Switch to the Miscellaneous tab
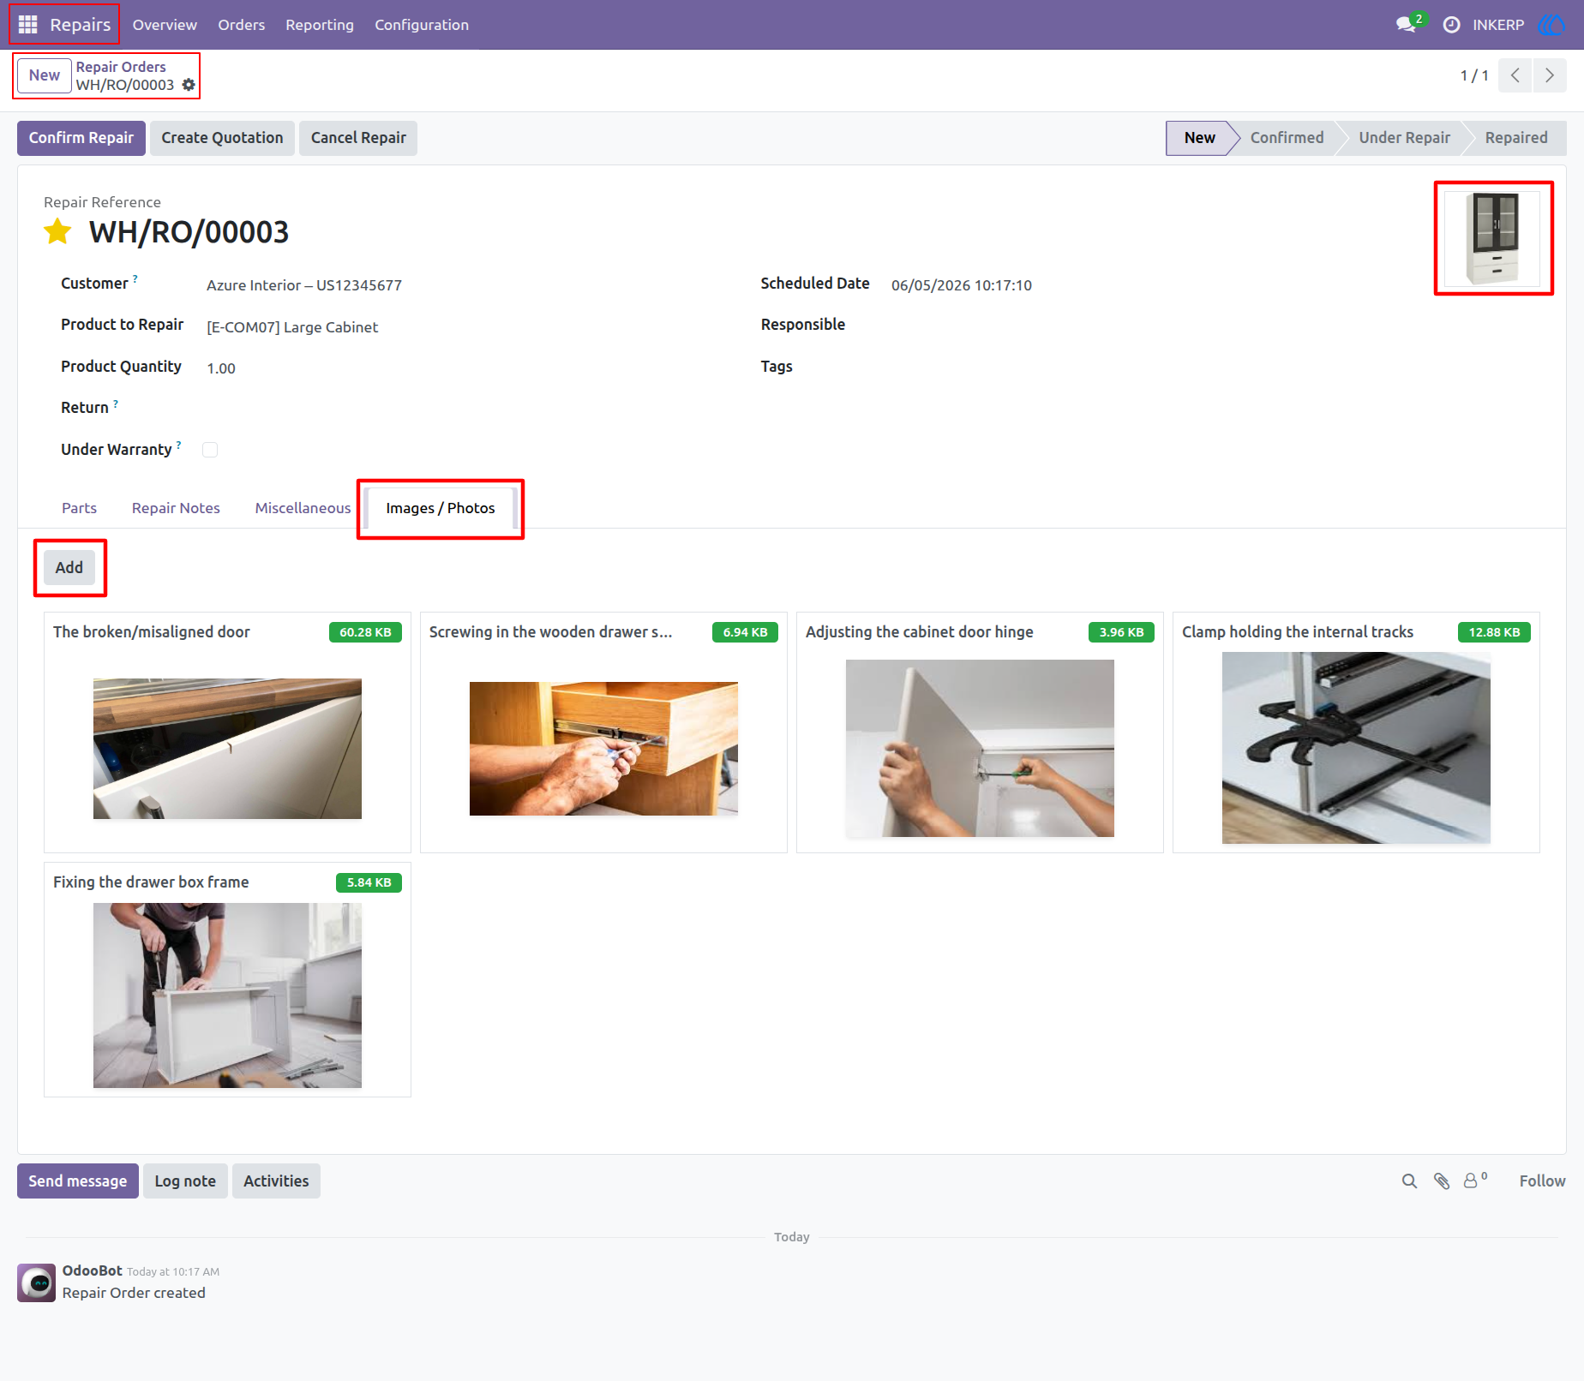Viewport: 1584px width, 1381px height. click(x=303, y=508)
